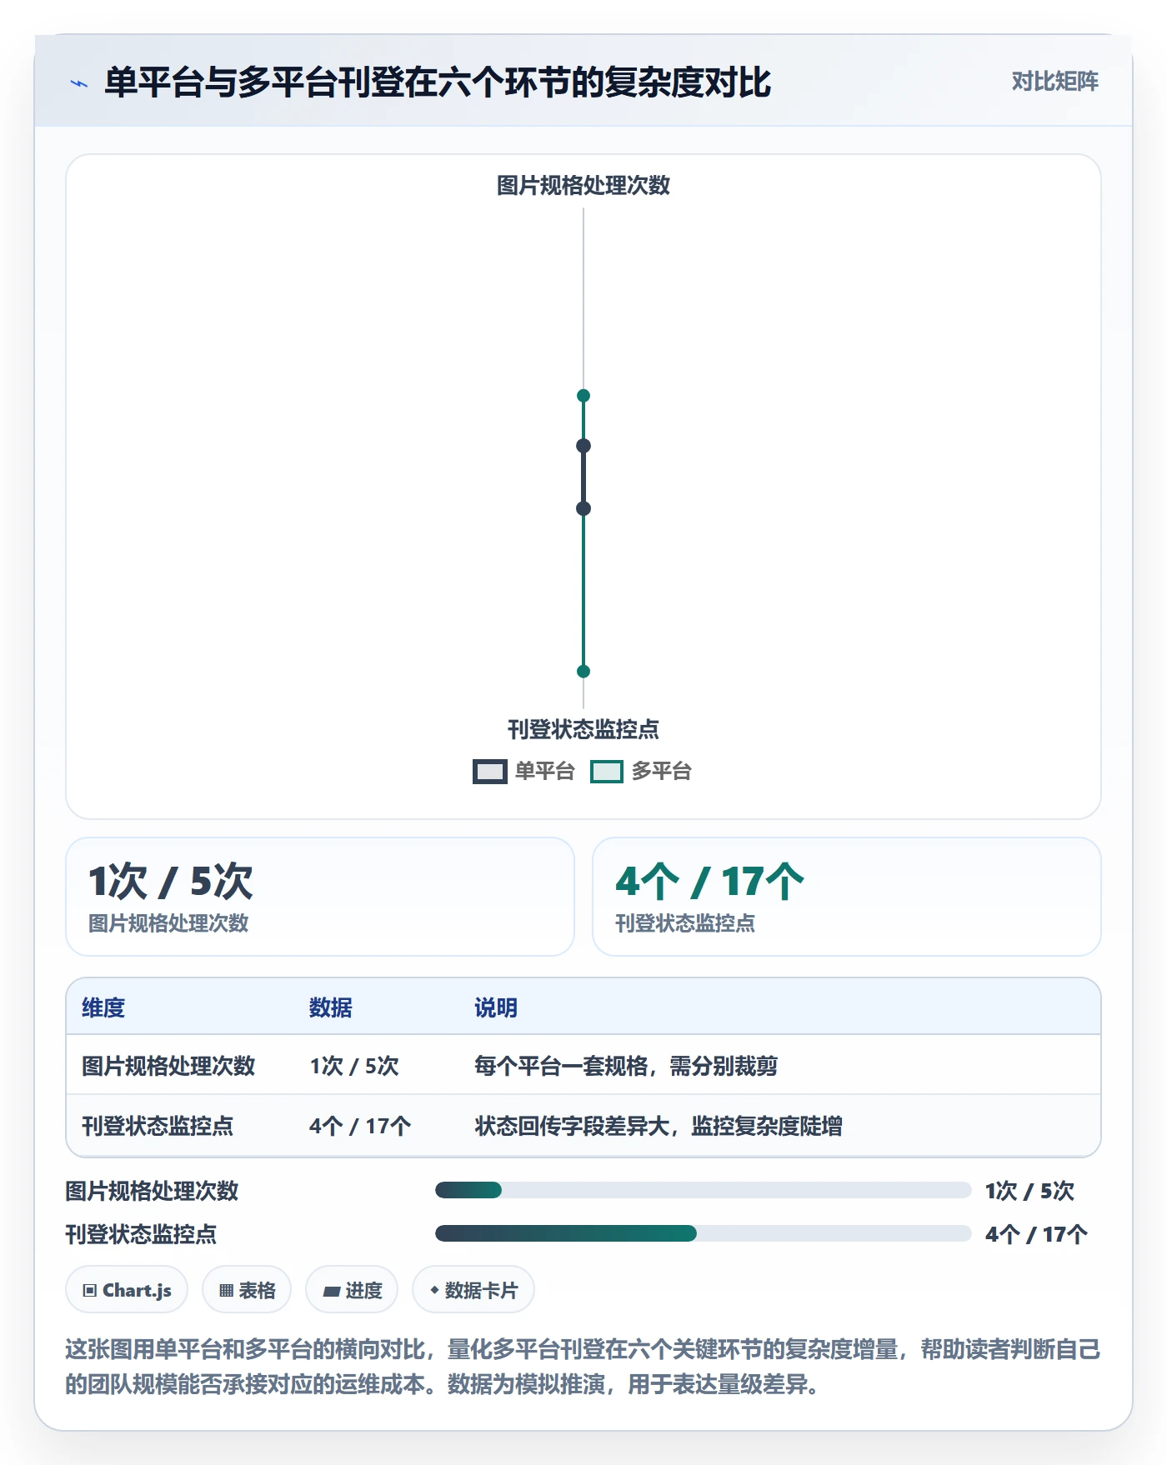
Task: Select the Chart.js chip label
Action: pos(137,1291)
